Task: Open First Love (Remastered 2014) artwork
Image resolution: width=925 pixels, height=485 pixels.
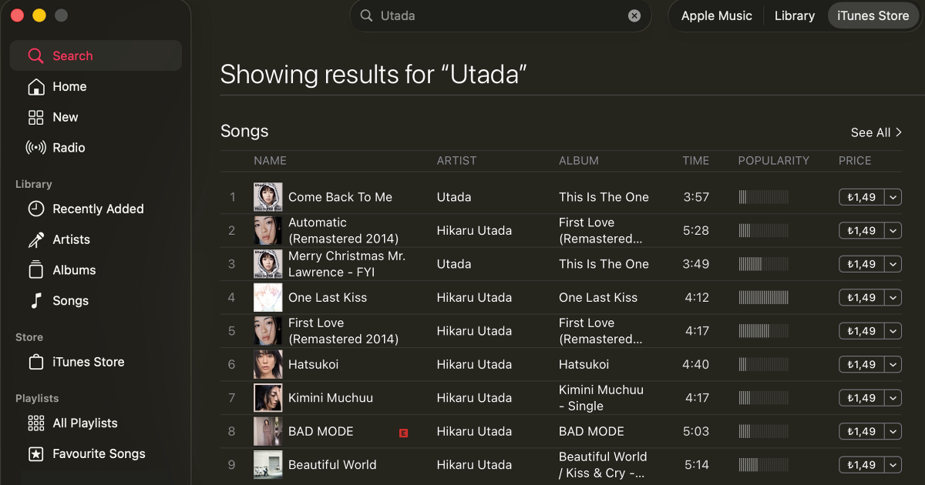Action: pyautogui.click(x=268, y=331)
